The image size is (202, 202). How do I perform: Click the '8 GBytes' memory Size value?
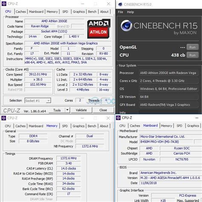tap(33, 141)
